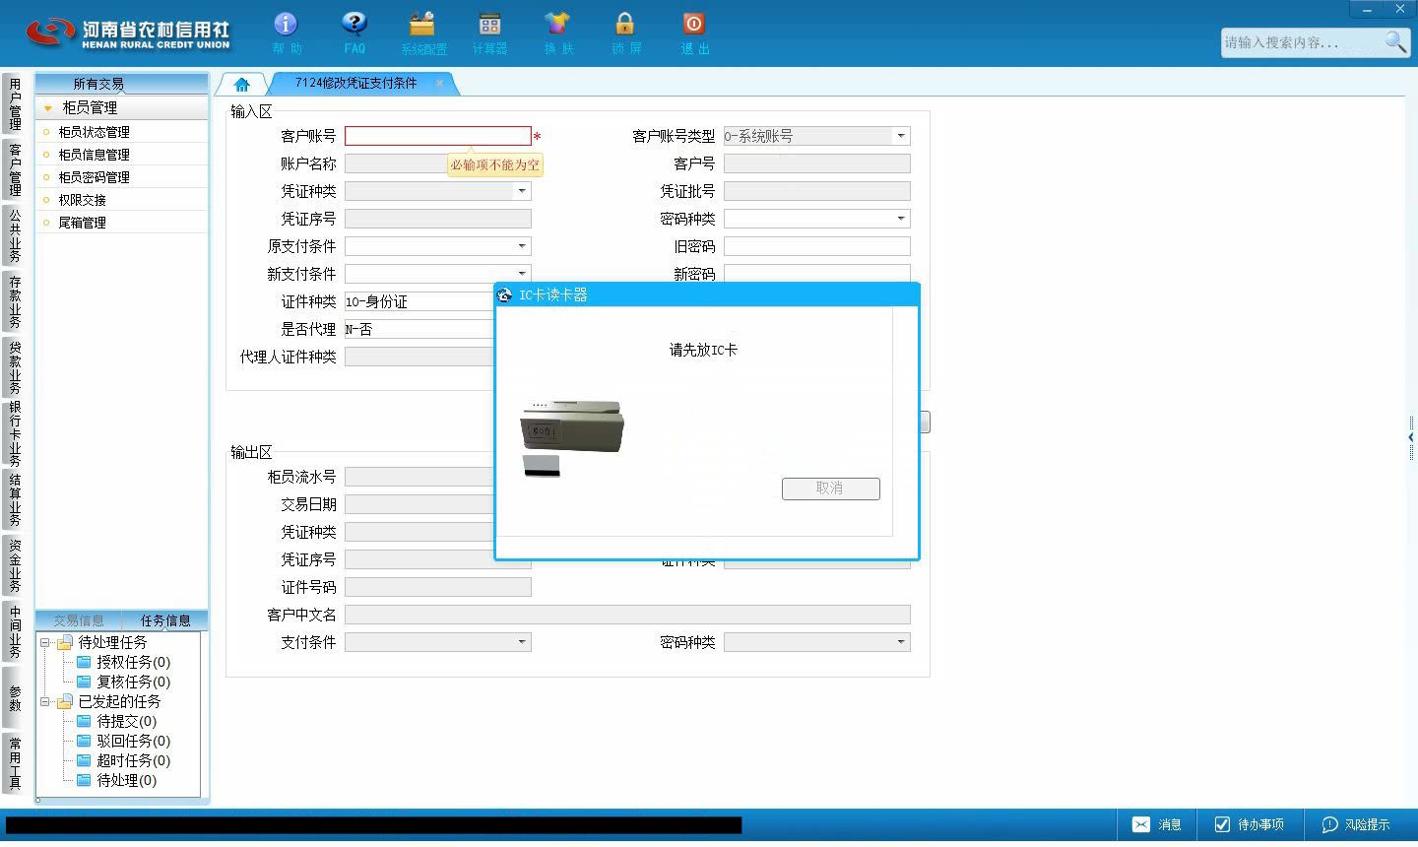Screen dimensions: 1418x847
Task: Collapse the 已发起的任务 tree node
Action: 44,701
